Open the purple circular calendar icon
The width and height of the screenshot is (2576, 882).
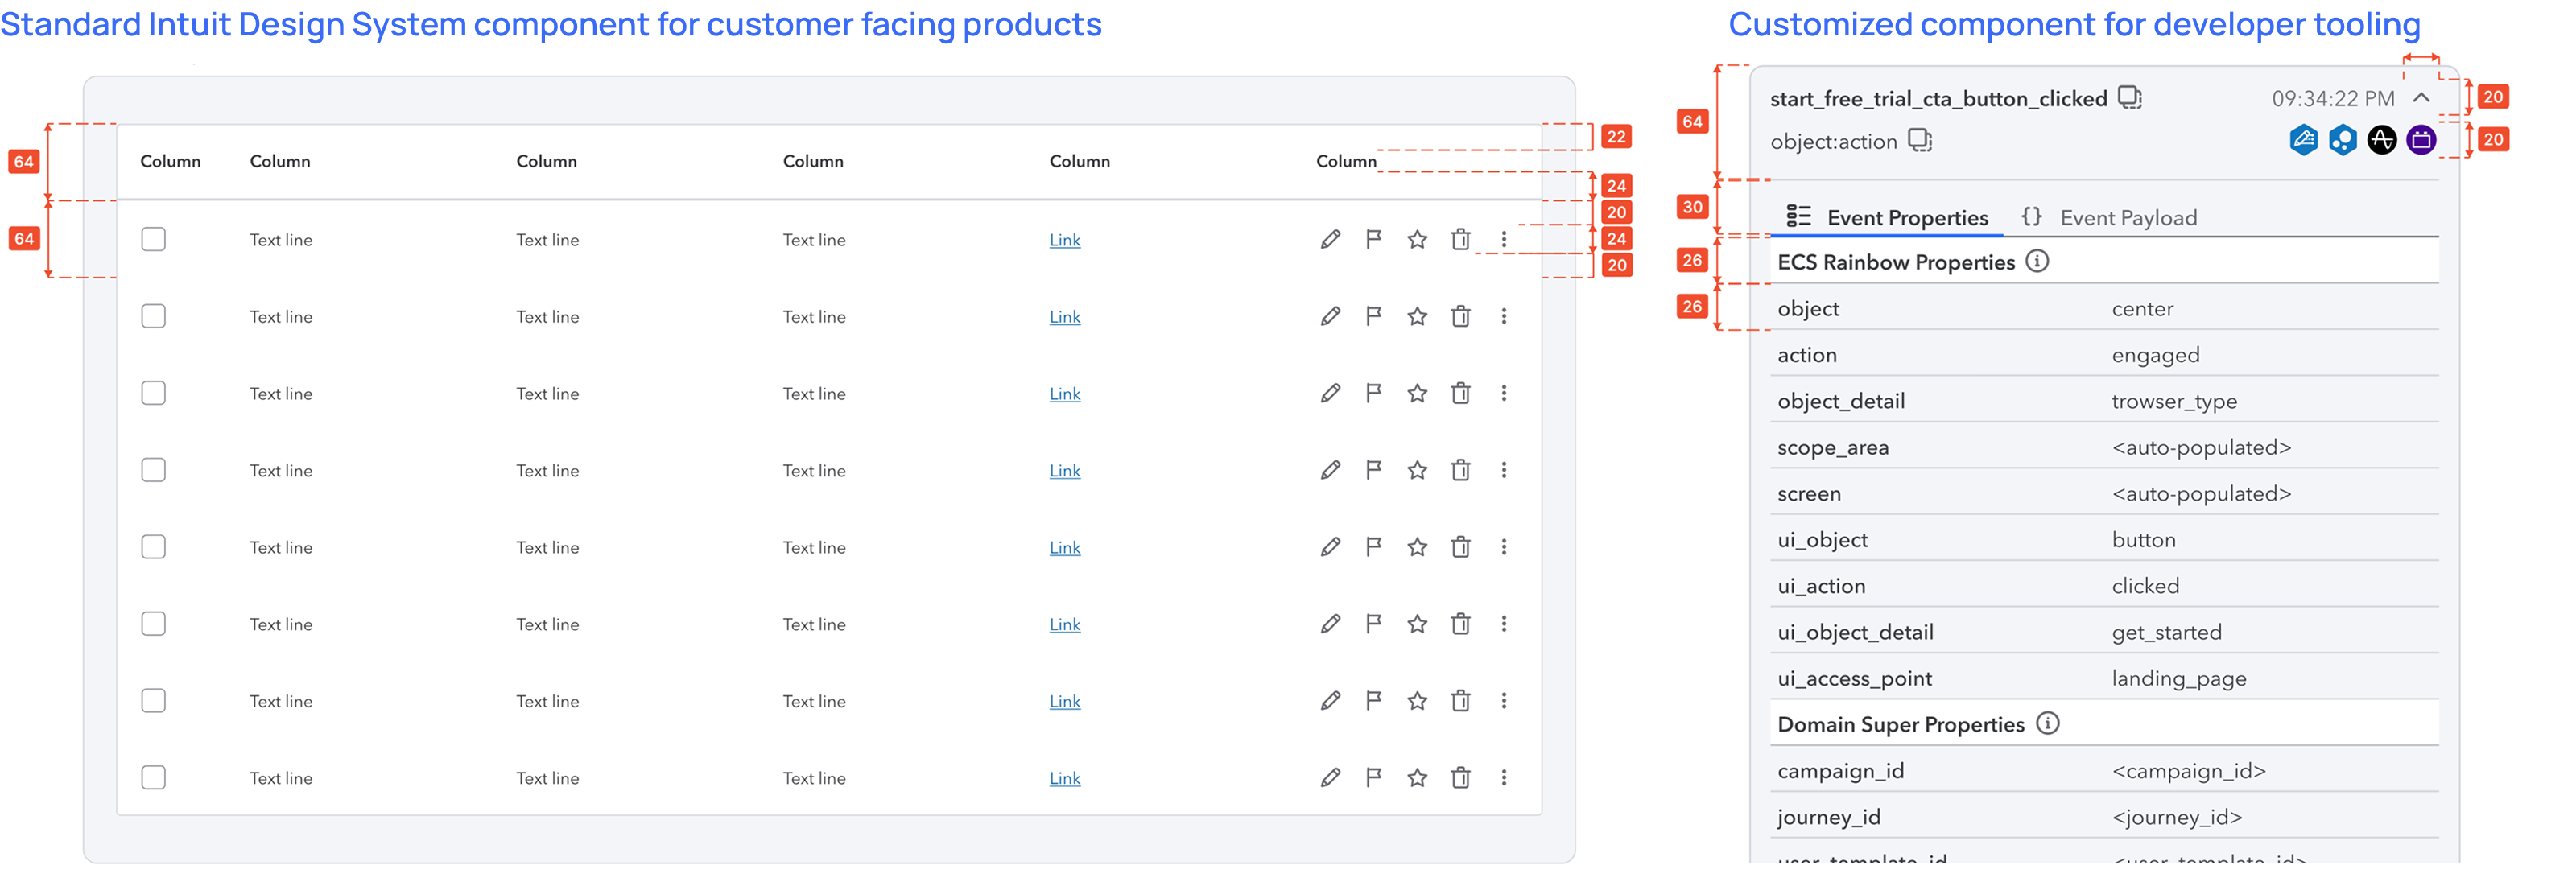click(x=2421, y=140)
